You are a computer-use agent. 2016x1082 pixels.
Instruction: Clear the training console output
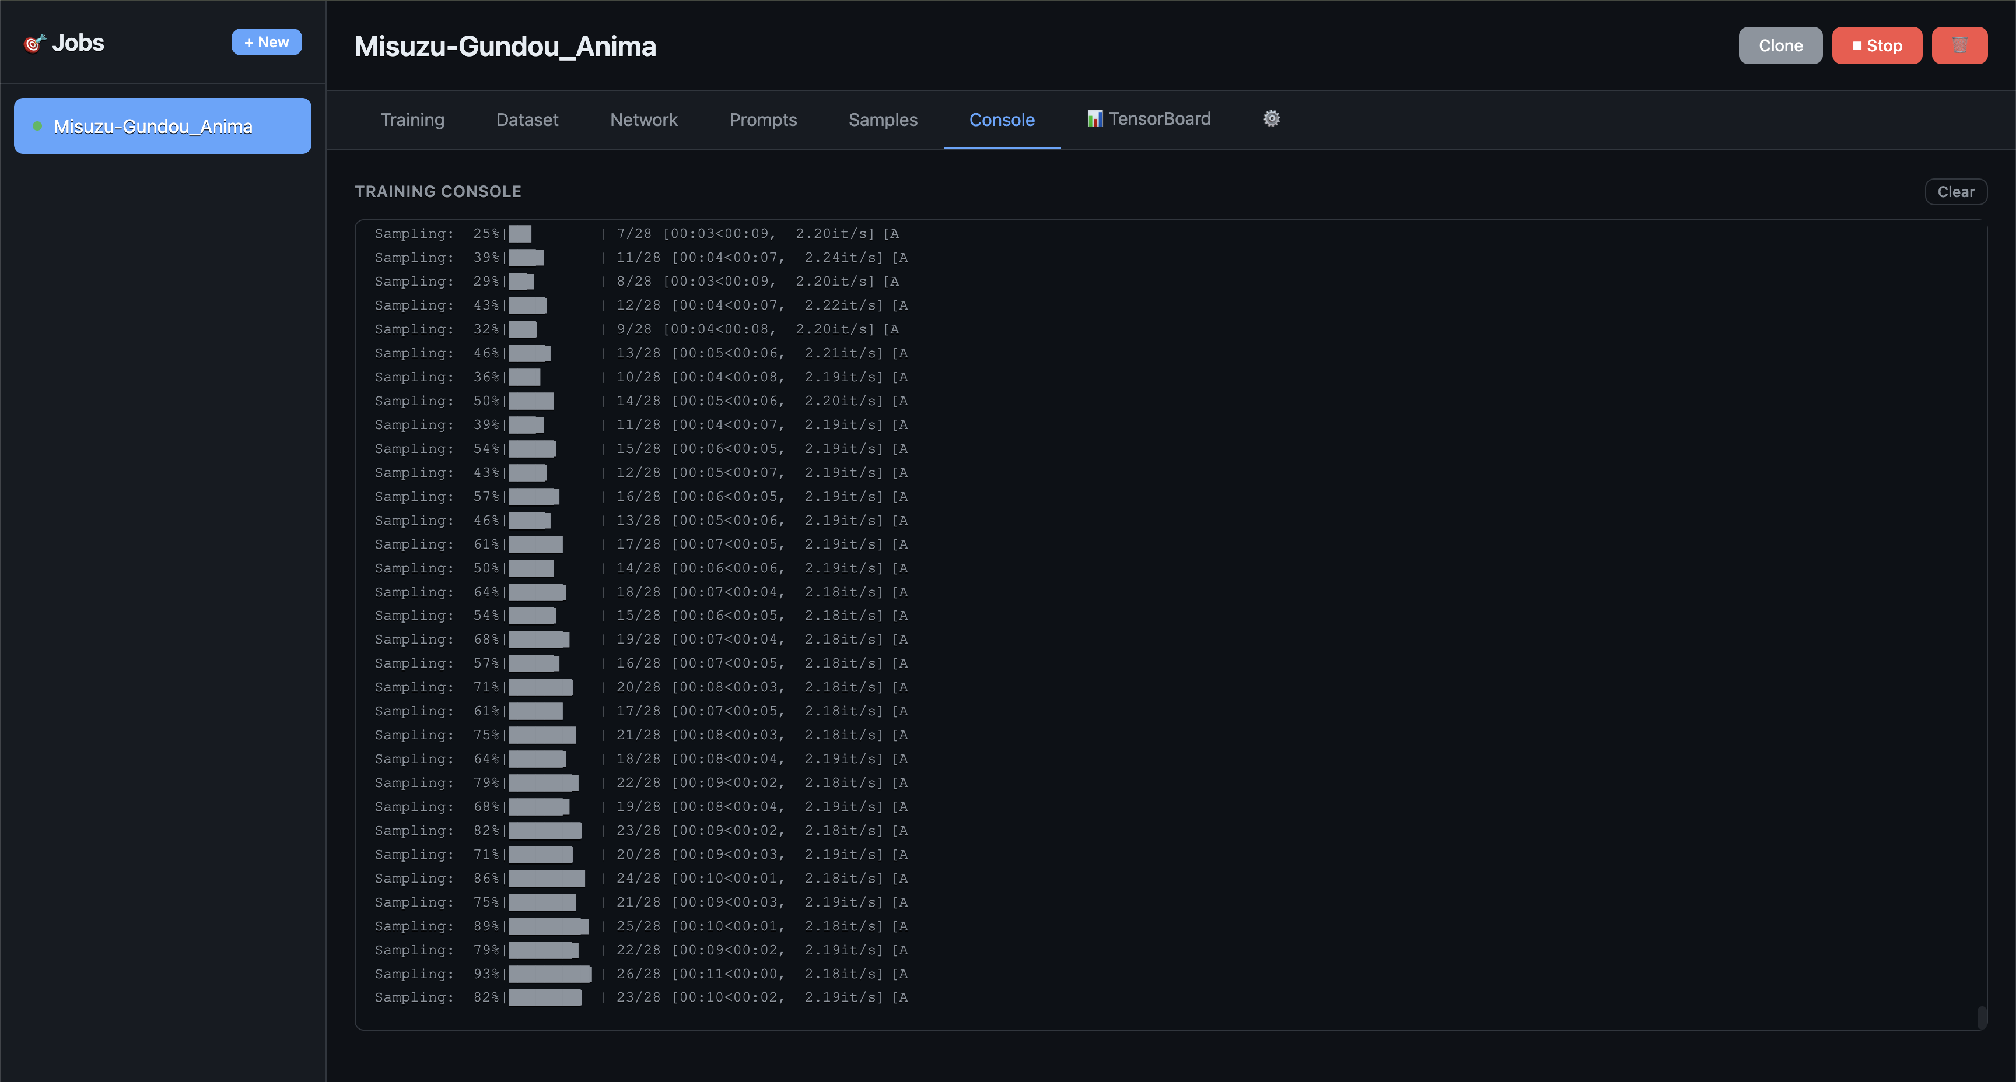pos(1955,192)
